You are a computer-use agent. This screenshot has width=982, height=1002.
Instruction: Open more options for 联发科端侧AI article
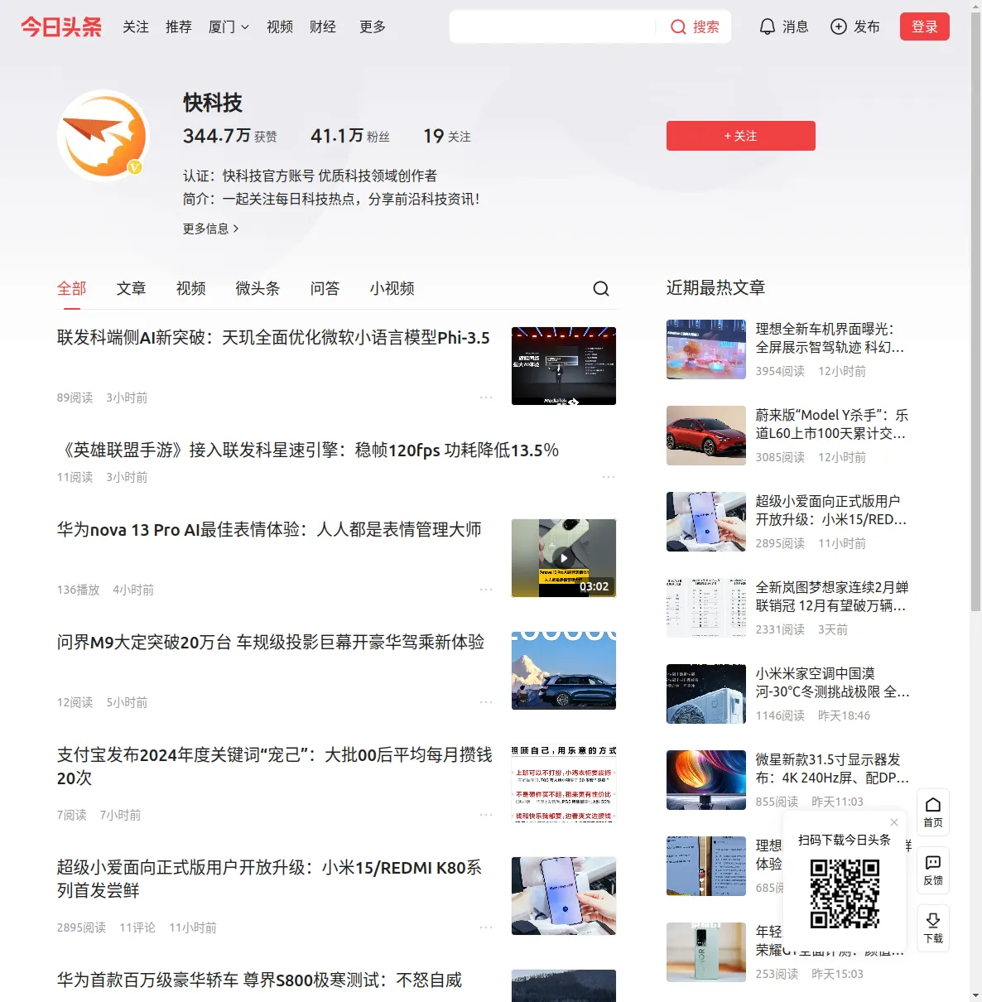coord(486,397)
